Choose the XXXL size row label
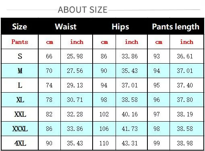Screen dimensions: 205x151 tap(20, 129)
